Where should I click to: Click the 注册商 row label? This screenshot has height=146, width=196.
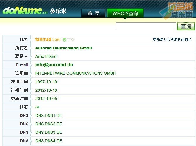[x=22, y=73]
